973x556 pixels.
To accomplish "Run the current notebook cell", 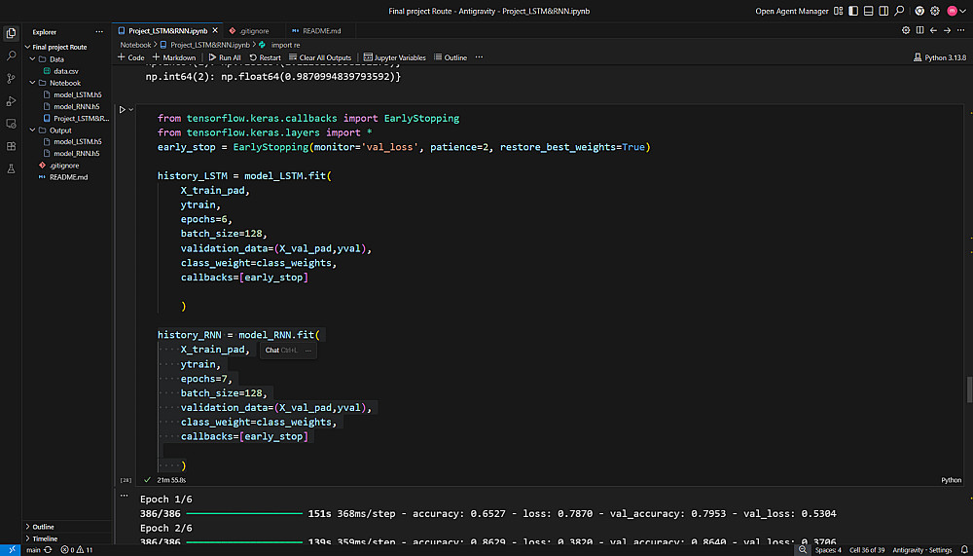I will pyautogui.click(x=123, y=109).
